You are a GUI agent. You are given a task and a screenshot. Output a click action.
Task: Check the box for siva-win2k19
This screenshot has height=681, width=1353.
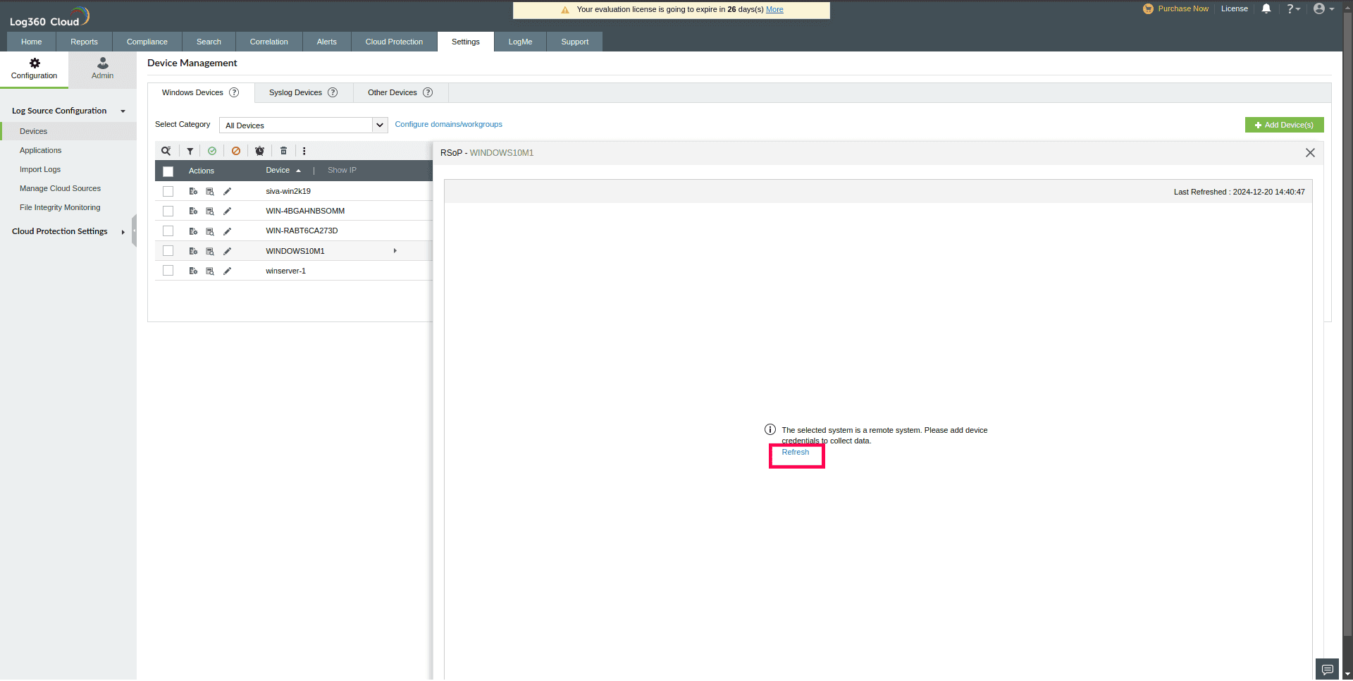pos(168,191)
